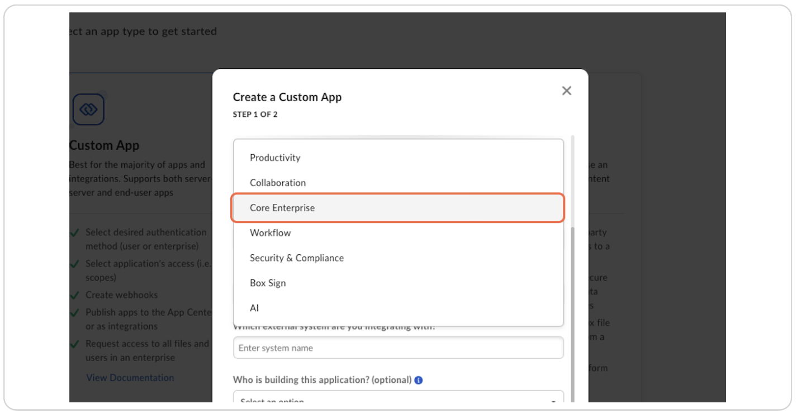Click the "Enter system name" input field
Screen dimensions: 797x418
click(398, 348)
